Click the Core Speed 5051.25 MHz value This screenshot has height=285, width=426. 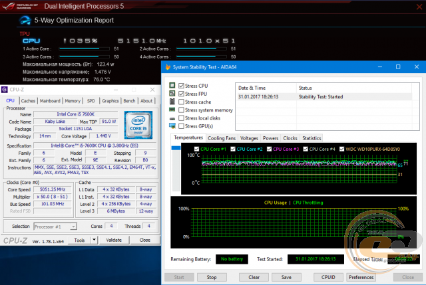[x=53, y=189]
